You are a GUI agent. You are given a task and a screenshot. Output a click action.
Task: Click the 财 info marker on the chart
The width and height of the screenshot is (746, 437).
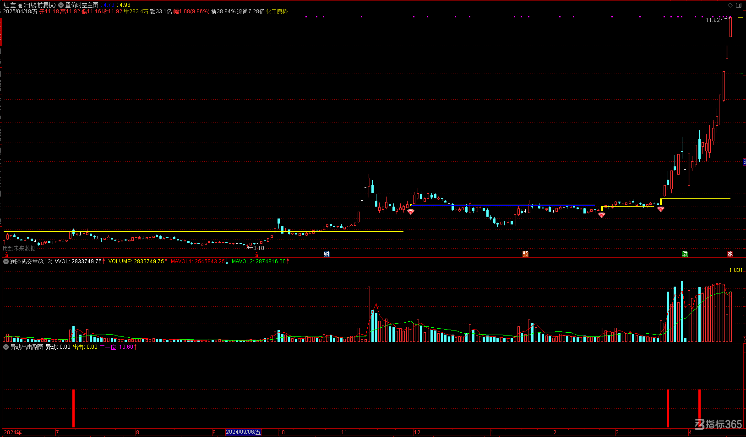pyautogui.click(x=327, y=254)
